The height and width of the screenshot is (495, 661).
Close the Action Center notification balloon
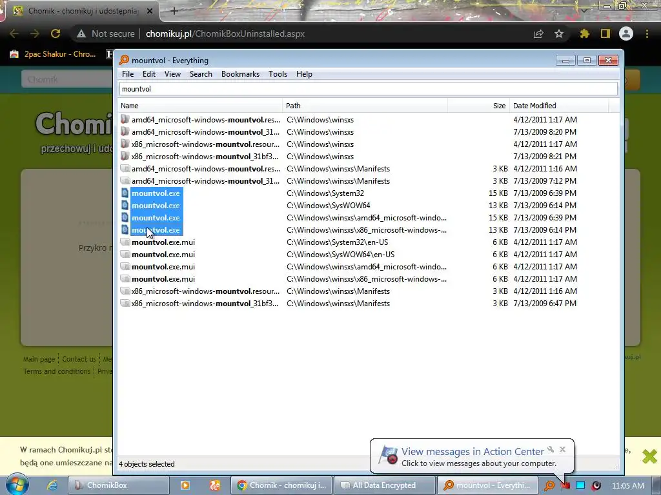[562, 449]
